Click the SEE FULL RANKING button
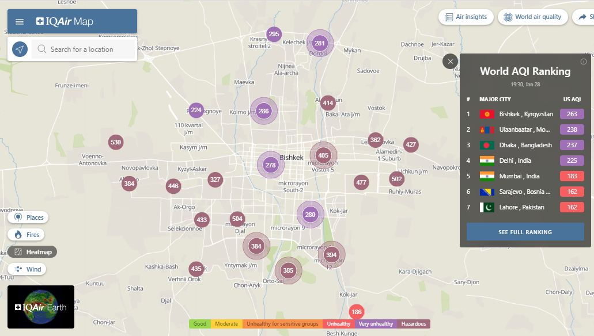594x336 pixels. click(x=525, y=232)
